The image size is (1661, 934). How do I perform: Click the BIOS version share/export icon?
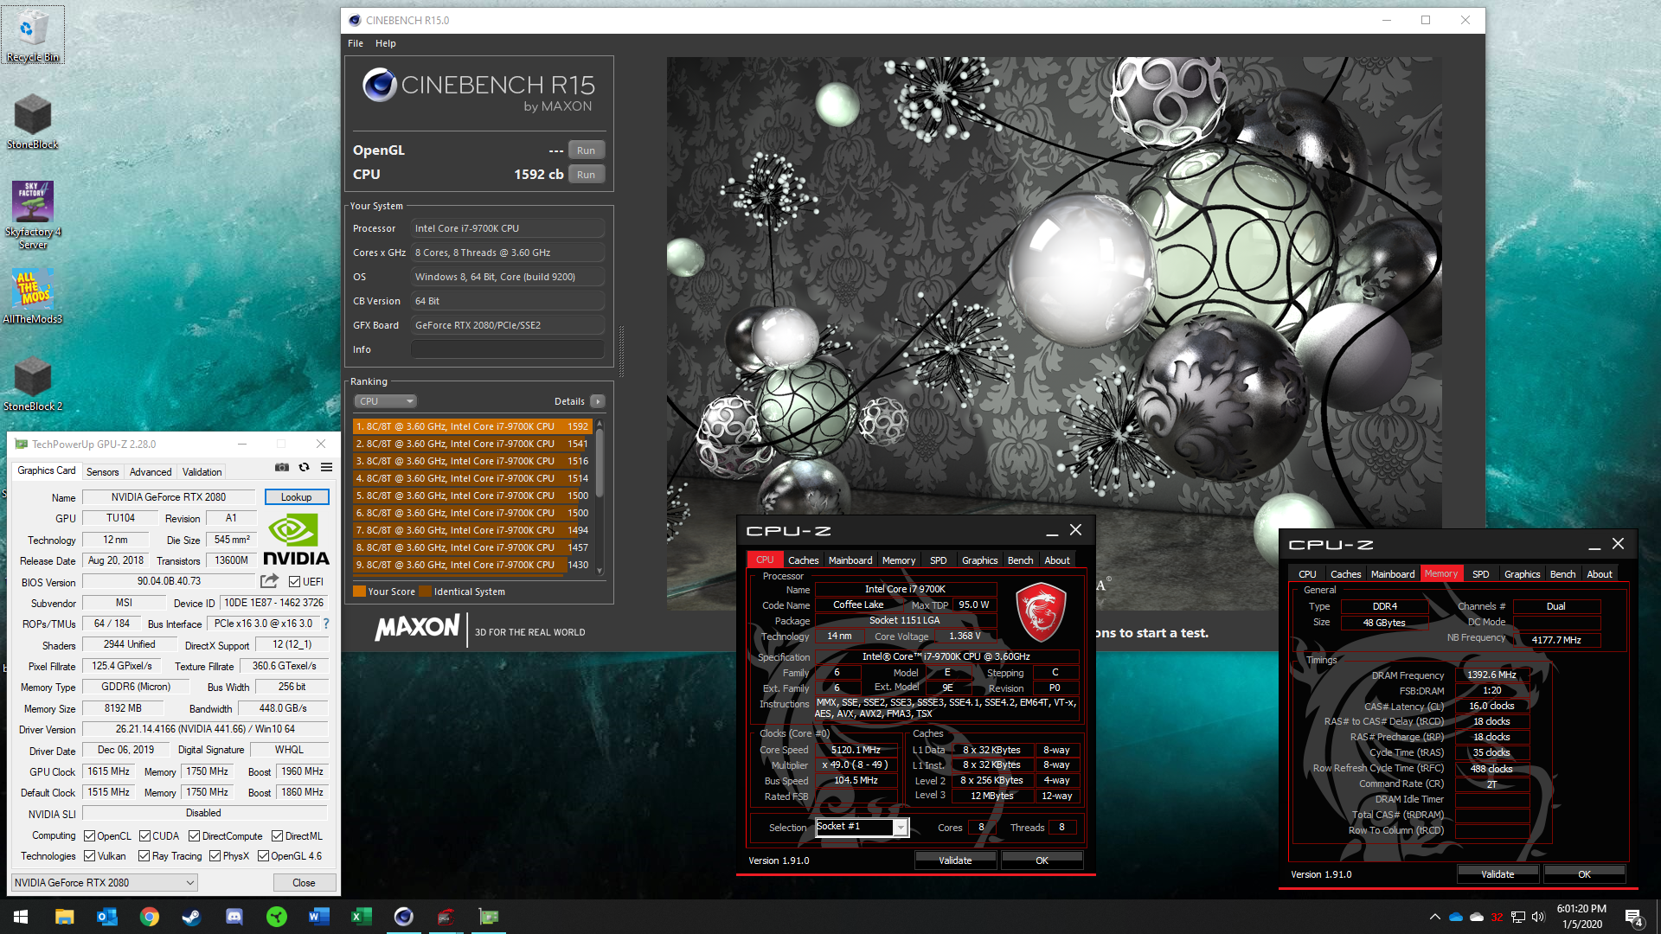(270, 581)
